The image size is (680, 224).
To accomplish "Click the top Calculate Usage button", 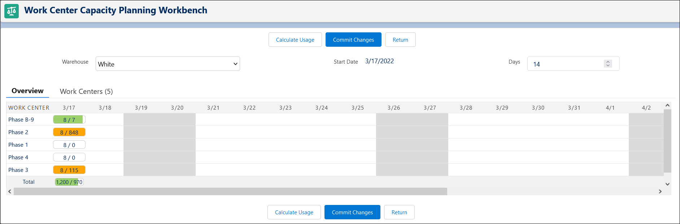I will coord(295,40).
